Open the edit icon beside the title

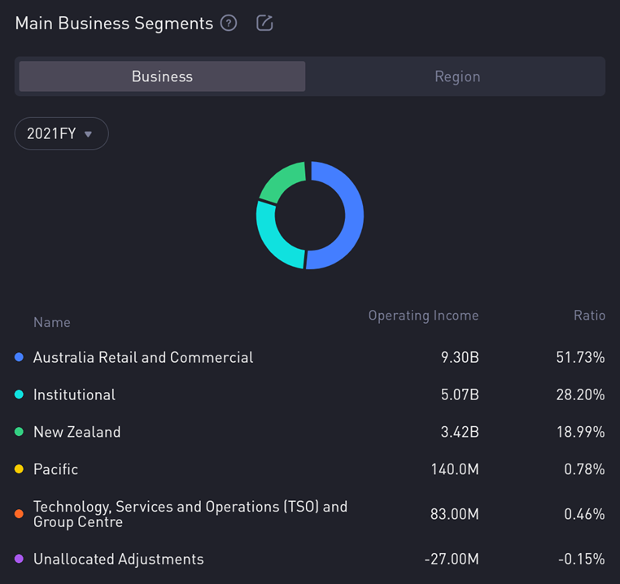[264, 24]
